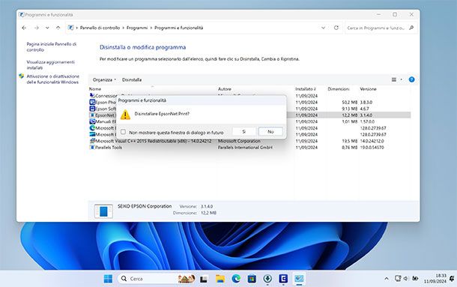Image resolution: width=457 pixels, height=287 pixels.
Task: Go back with the back arrow
Action: pos(24,28)
